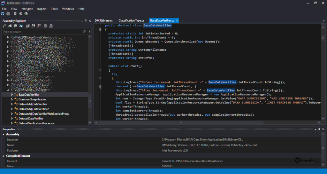Expand DatasetAdjDataVerifierWebServiceProxy node

pyautogui.click(x=12, y=114)
